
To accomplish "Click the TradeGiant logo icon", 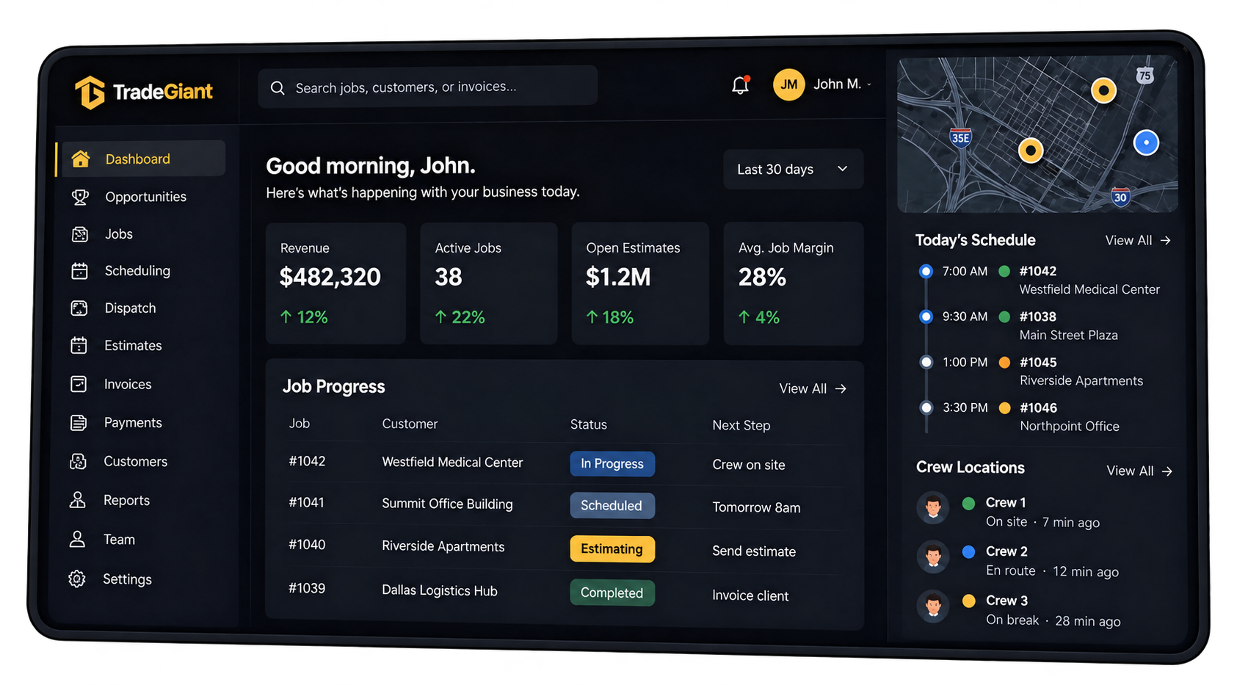I will (x=90, y=93).
